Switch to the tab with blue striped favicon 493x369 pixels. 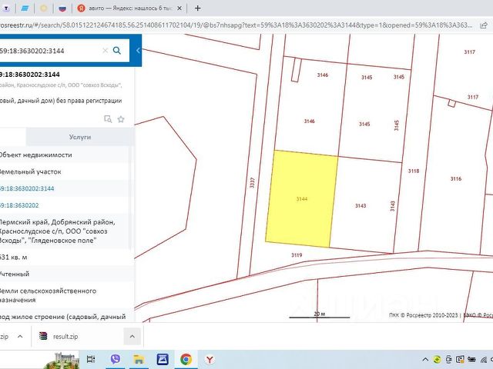tap(25, 8)
